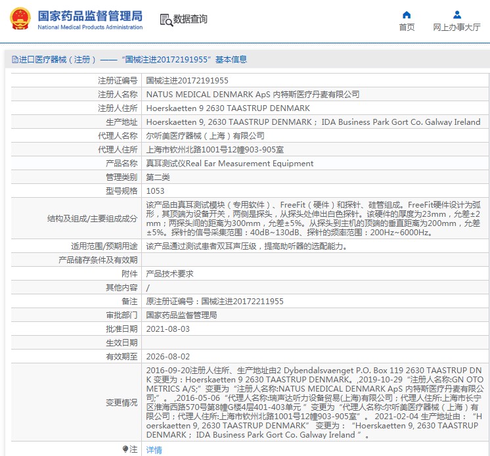Click agent name 尔听美医疗器械（上海）有限公司
490x456 pixels.
click(x=205, y=135)
